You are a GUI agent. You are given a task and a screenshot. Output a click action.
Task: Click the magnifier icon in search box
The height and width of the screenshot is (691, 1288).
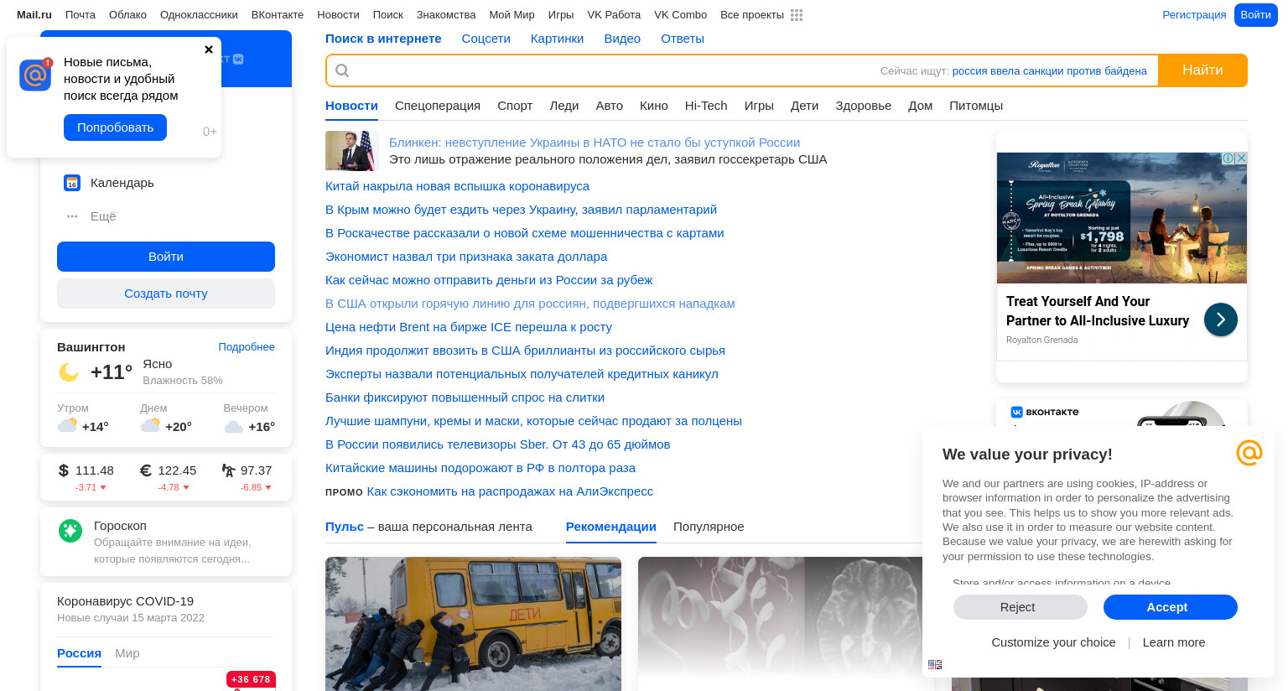[x=342, y=70]
